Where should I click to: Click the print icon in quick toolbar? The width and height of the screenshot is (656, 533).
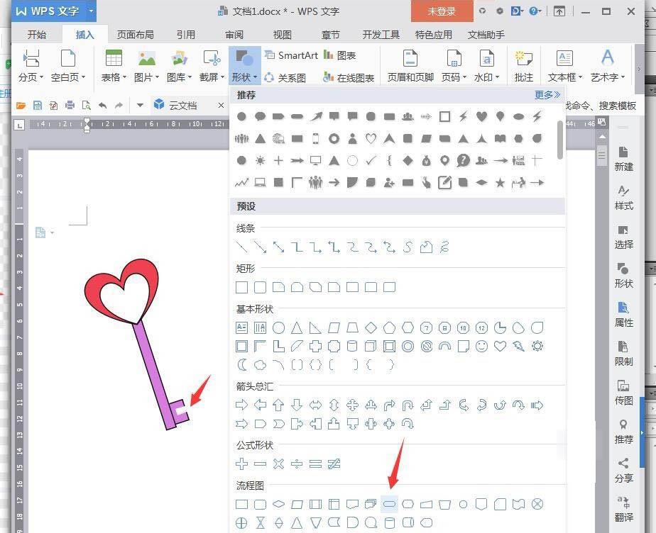coord(70,106)
